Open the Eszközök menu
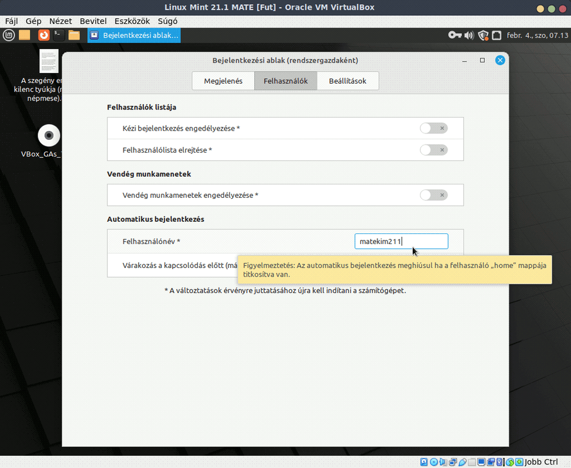Screen dimensions: 571x468 tap(132, 21)
